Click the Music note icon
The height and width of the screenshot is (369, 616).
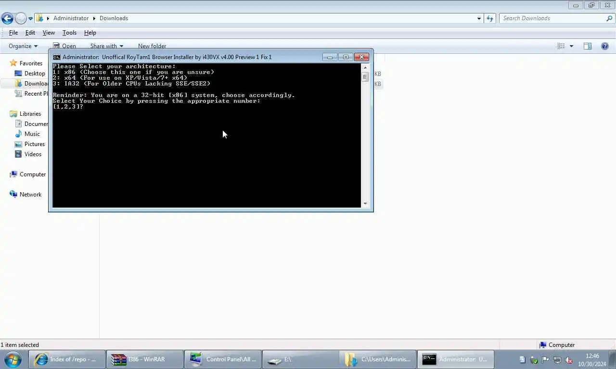18,134
